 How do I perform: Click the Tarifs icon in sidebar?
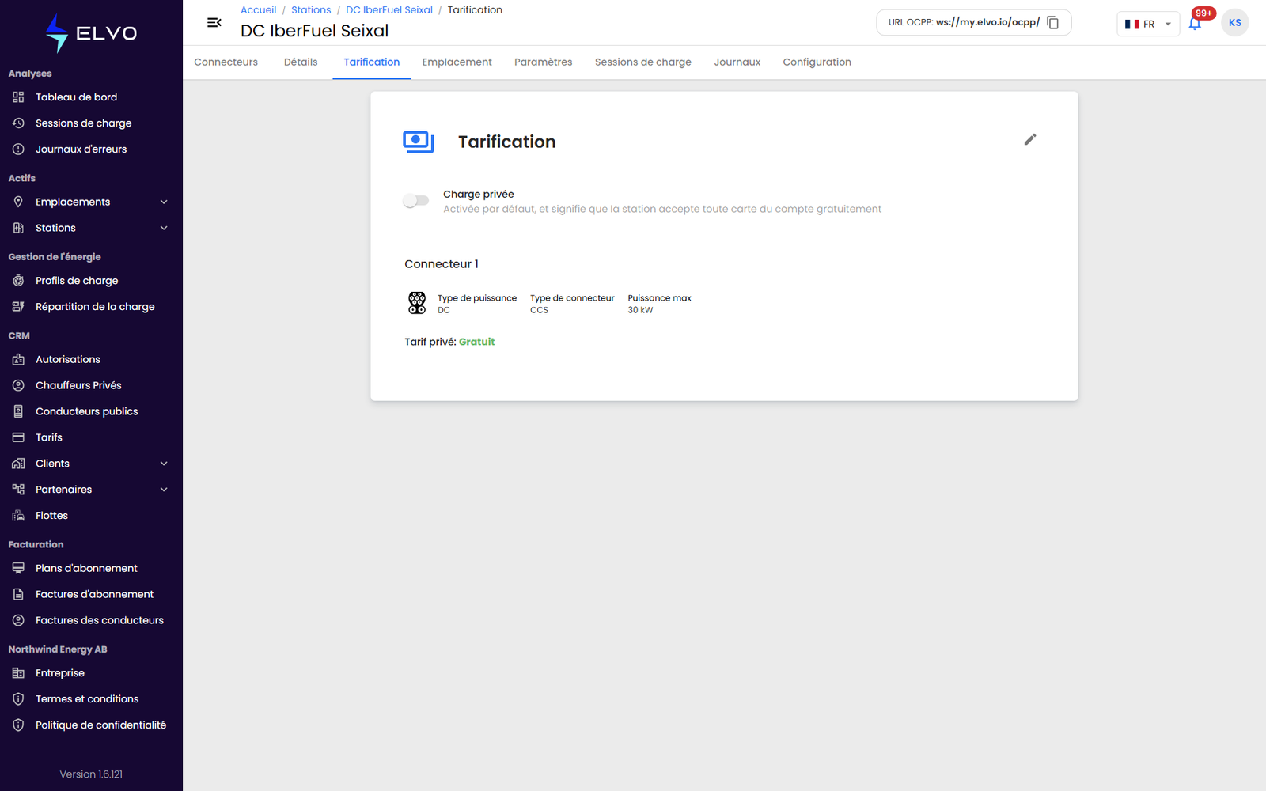point(18,437)
